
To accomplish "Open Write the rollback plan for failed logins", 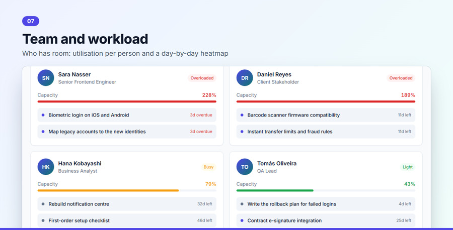I will [326, 204].
